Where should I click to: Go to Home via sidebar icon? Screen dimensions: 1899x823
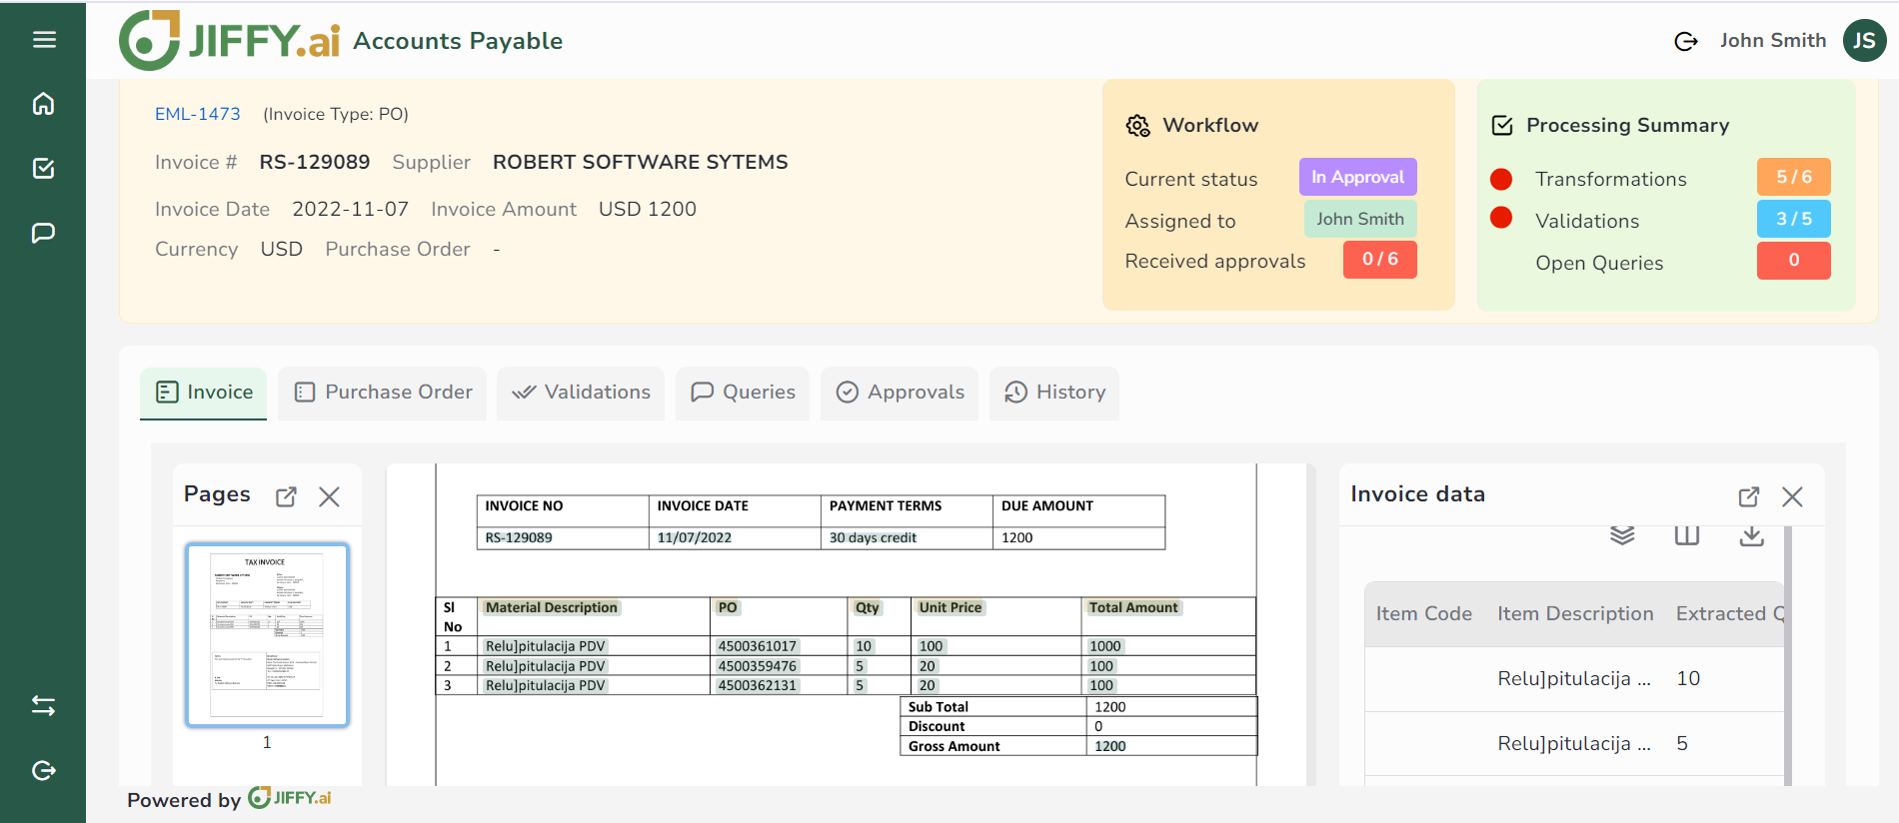43,104
